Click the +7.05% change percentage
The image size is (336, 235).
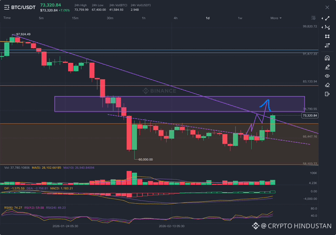click(x=64, y=10)
